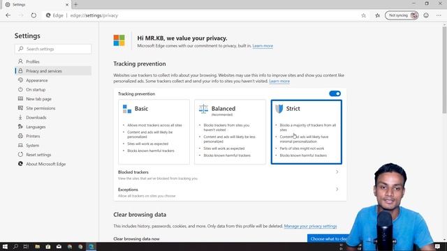The image size is (447, 251).
Task: Click the Microsoft logo in privacy header
Action: pos(119,40)
